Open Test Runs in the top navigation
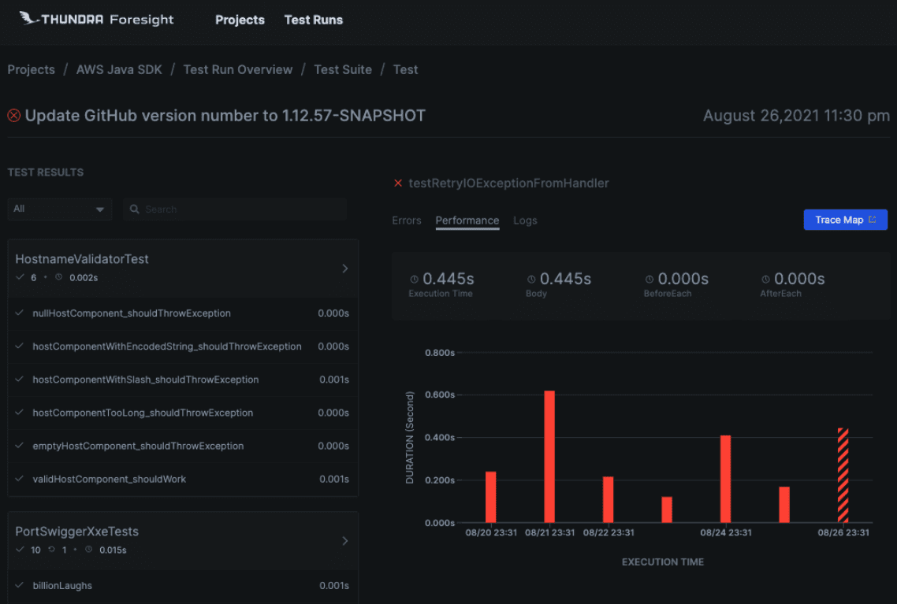Image resolution: width=897 pixels, height=604 pixels. coord(314,20)
